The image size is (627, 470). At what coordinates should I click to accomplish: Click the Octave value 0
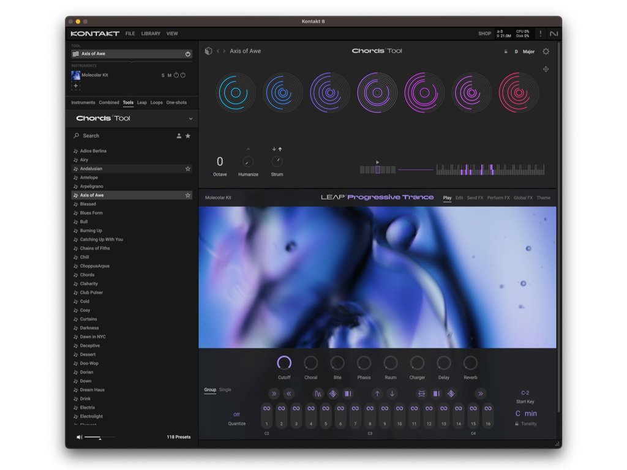pyautogui.click(x=220, y=162)
